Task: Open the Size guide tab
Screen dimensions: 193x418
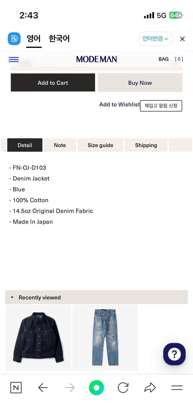Action: tap(100, 145)
